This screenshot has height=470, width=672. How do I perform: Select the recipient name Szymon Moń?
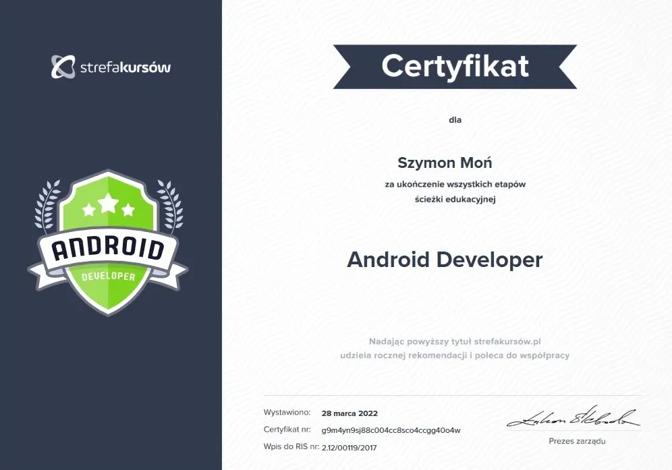[445, 163]
